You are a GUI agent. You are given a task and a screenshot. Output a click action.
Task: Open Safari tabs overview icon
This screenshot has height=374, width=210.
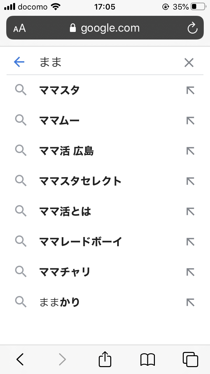tap(190, 359)
